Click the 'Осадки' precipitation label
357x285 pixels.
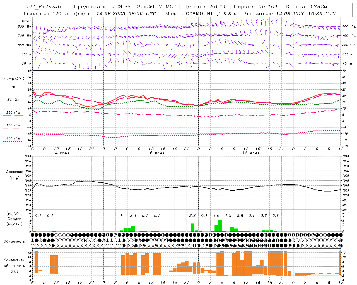[x=14, y=219]
